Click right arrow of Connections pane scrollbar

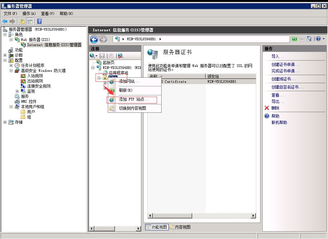[x=138, y=229]
